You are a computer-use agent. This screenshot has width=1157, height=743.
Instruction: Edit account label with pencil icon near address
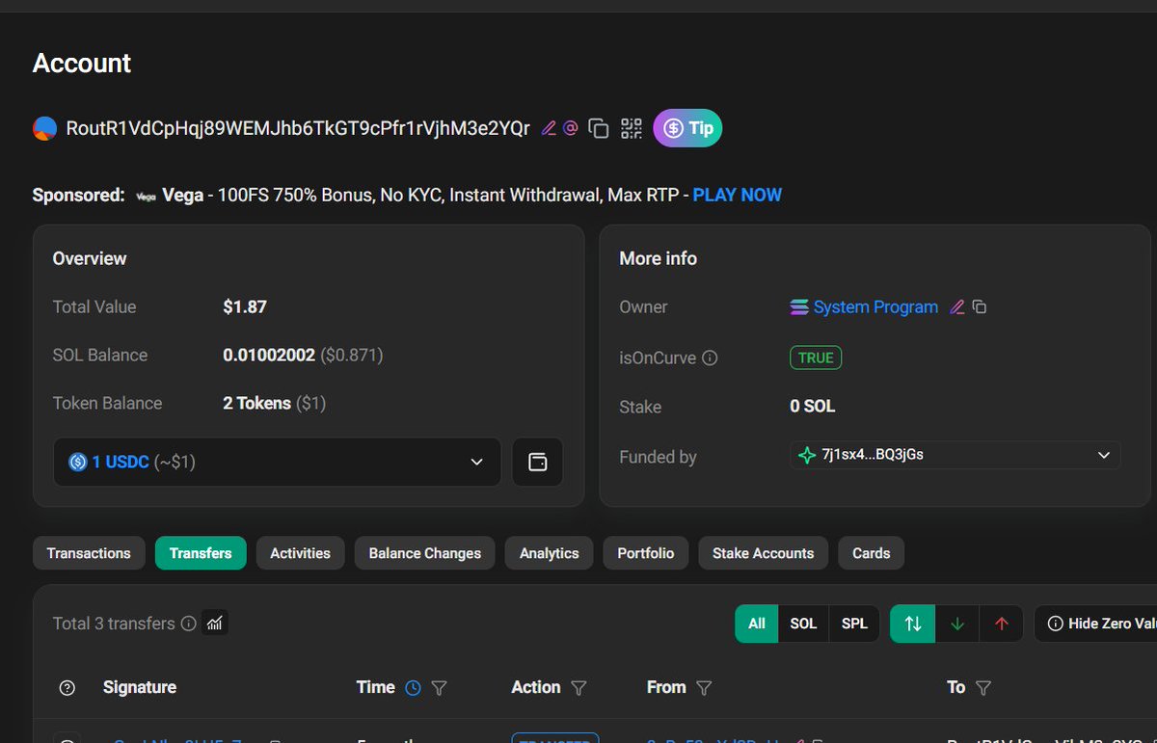click(549, 128)
